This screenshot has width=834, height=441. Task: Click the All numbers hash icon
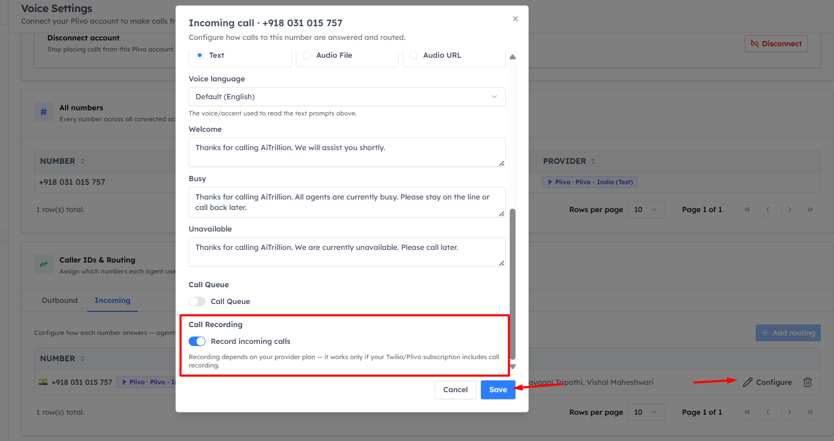[44, 112]
